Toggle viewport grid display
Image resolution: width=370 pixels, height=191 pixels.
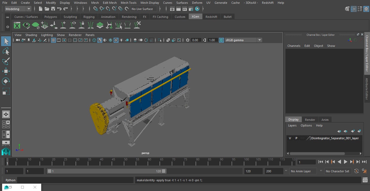(53, 40)
